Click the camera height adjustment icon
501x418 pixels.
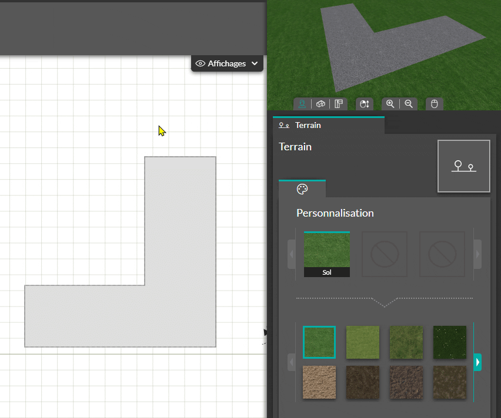coord(365,104)
